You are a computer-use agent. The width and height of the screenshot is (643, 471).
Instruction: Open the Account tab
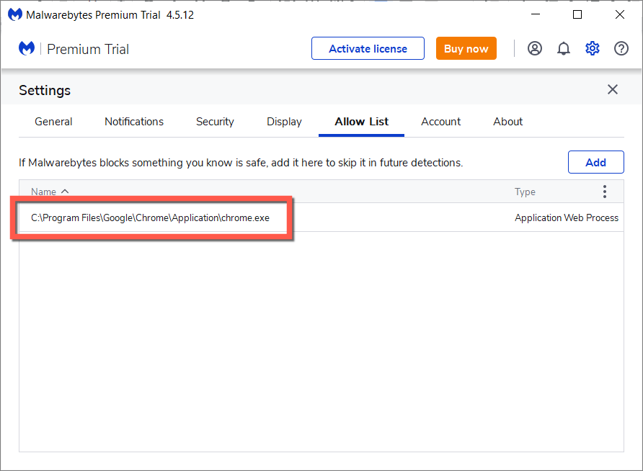coord(441,122)
